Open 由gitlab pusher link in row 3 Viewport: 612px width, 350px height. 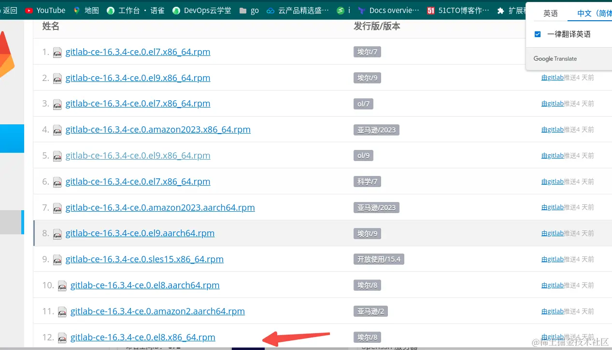553,104
